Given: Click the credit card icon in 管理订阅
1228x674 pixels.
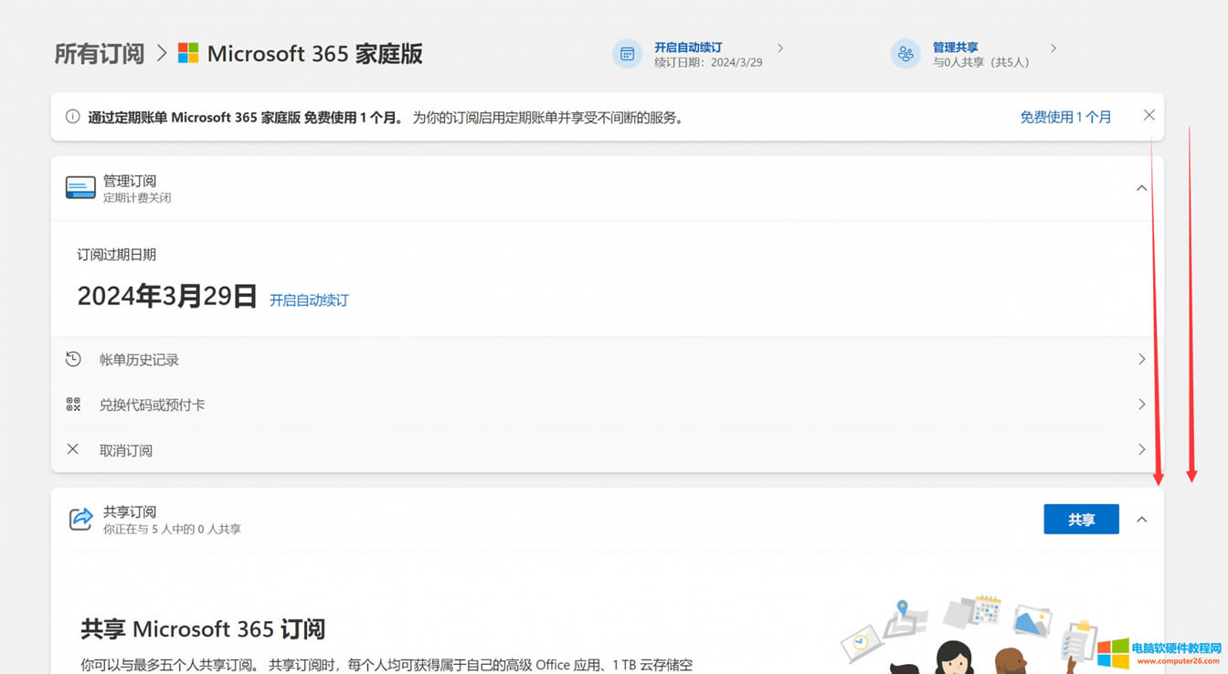Looking at the screenshot, I should click(x=80, y=186).
